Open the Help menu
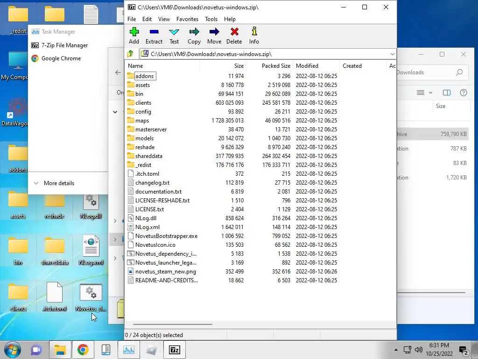The width and height of the screenshot is (478, 359). tap(230, 19)
